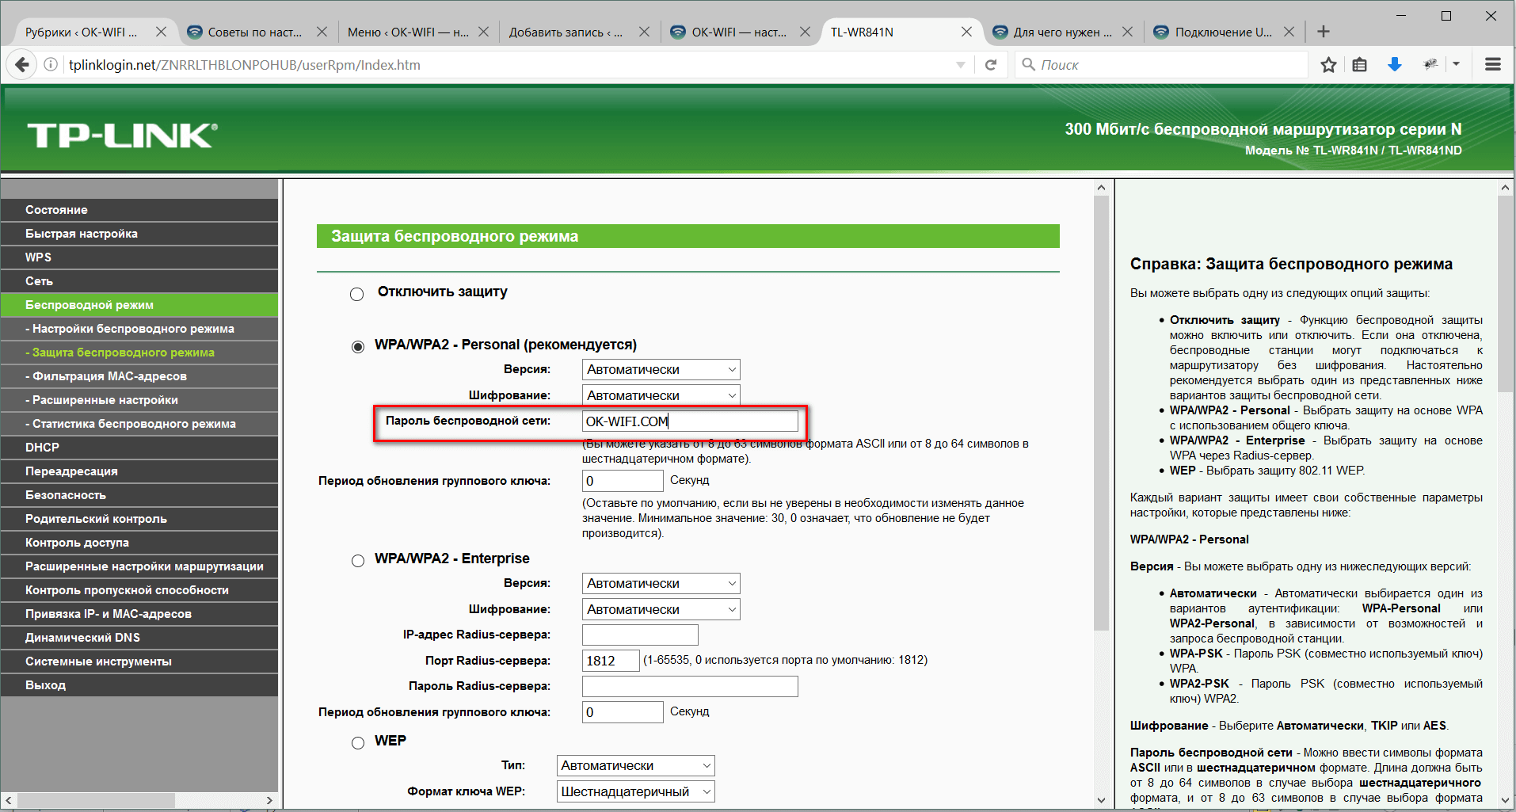This screenshot has width=1516, height=812.
Task: Reload the page with the refresh icon
Action: point(990,65)
